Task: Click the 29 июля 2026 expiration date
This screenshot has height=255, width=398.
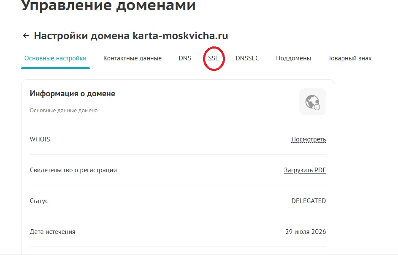Action: 306,232
